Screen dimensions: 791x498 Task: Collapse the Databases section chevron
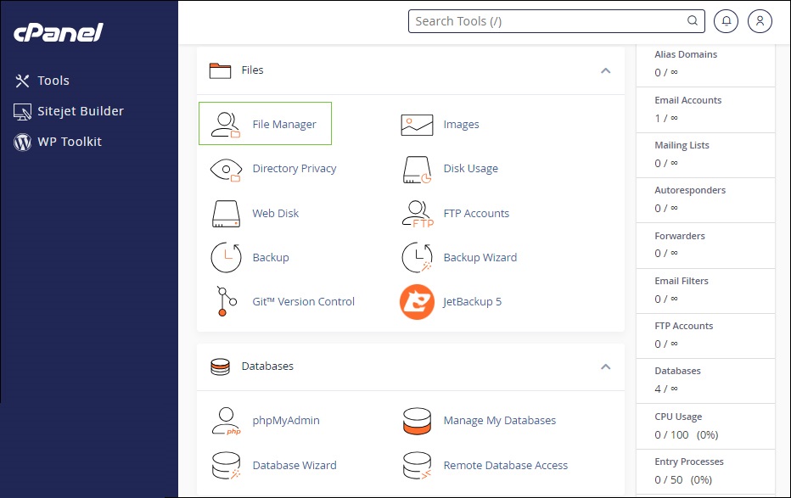605,367
